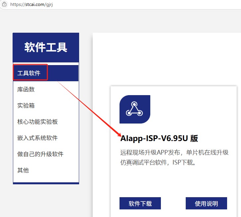Open the 库函数 category
241x217 pixels.
coord(26,89)
